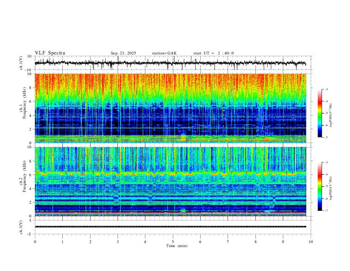This screenshot has height=271, width=350.
Task: Click the ch.1 spectrogram color bar
Action: pyautogui.click(x=320, y=113)
